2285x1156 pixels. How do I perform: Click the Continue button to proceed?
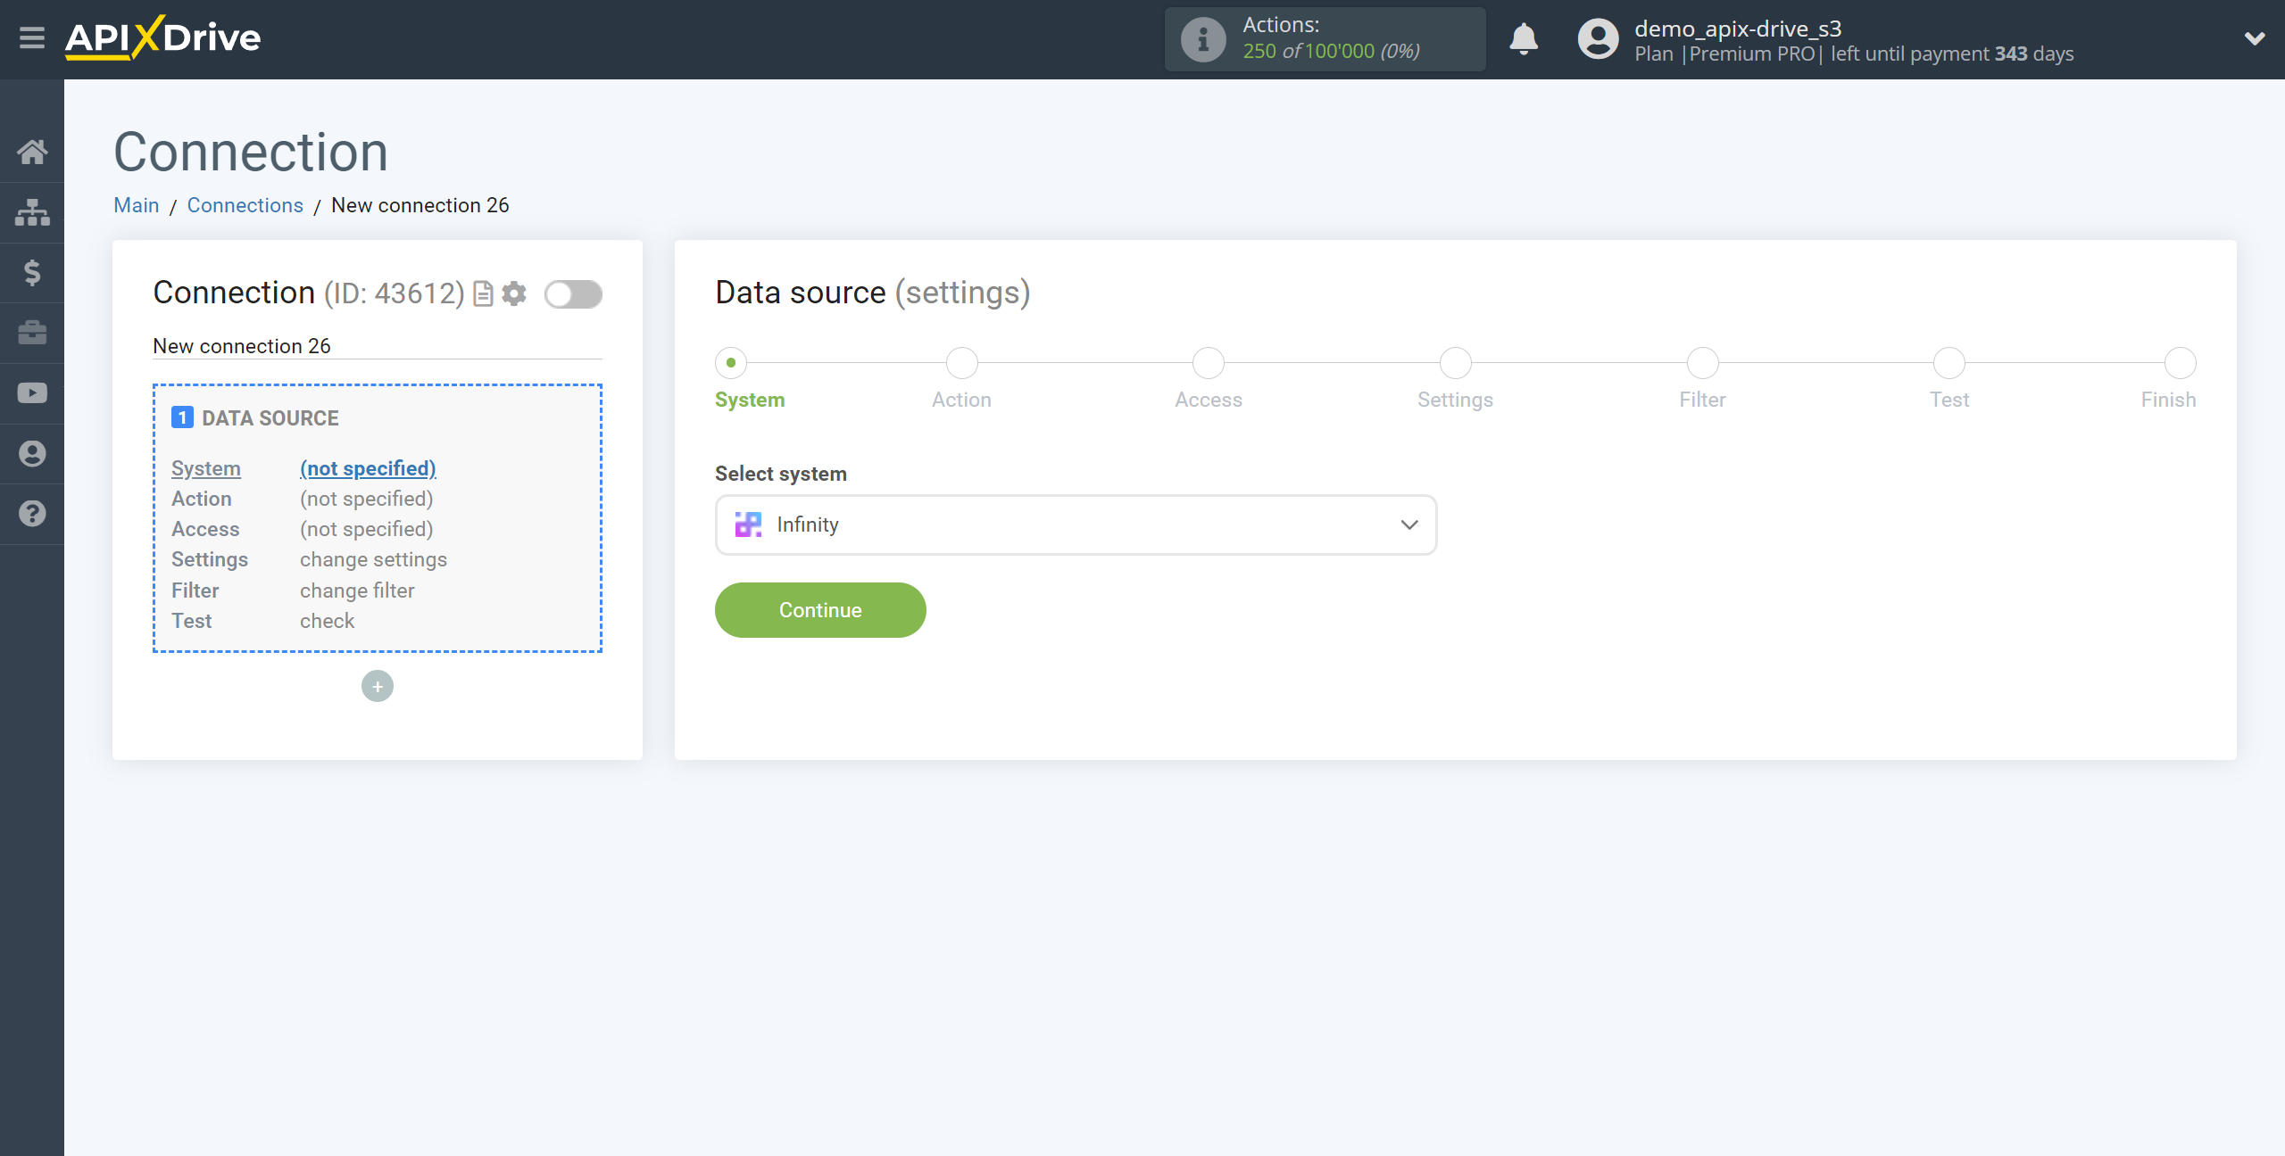[x=820, y=610]
